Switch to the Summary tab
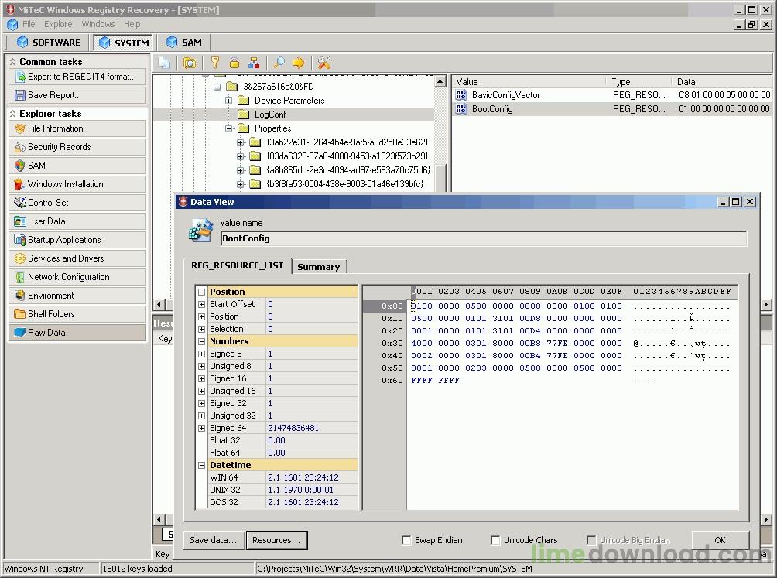The image size is (777, 578). pos(319,267)
